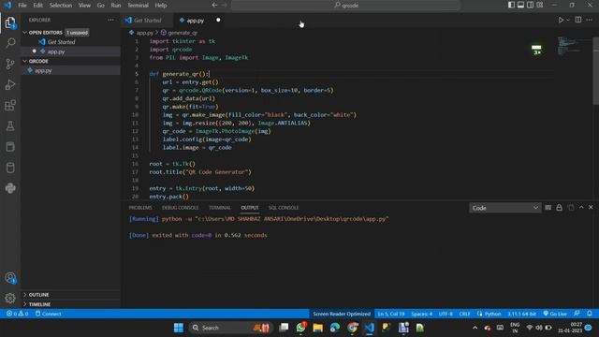Run the Python file with play button
Screen dimensions: 599x337
coord(561,20)
